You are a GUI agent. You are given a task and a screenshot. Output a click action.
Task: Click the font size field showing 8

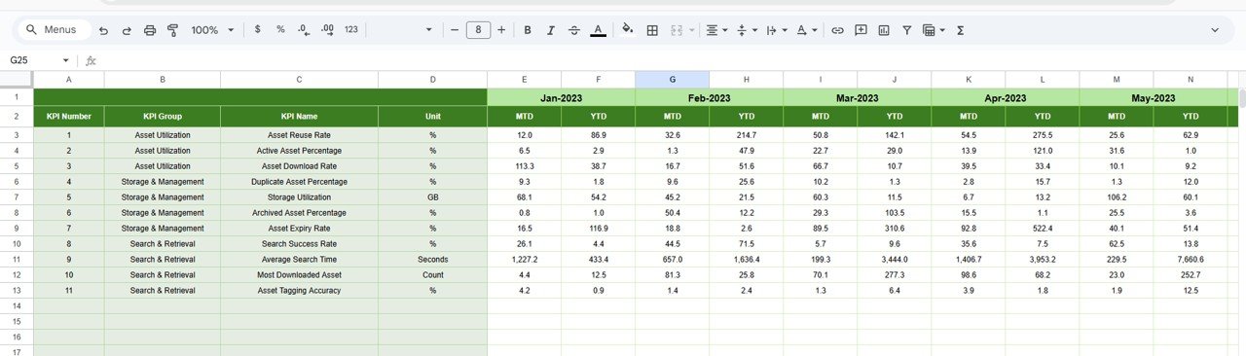[478, 30]
